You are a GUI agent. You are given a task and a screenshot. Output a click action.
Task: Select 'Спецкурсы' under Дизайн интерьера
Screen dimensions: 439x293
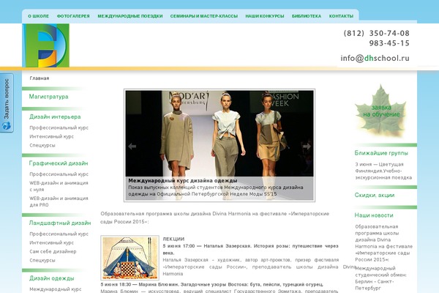point(42,145)
